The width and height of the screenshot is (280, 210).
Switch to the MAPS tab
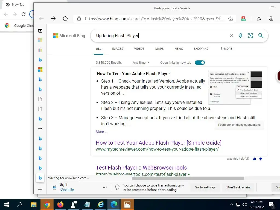click(159, 49)
